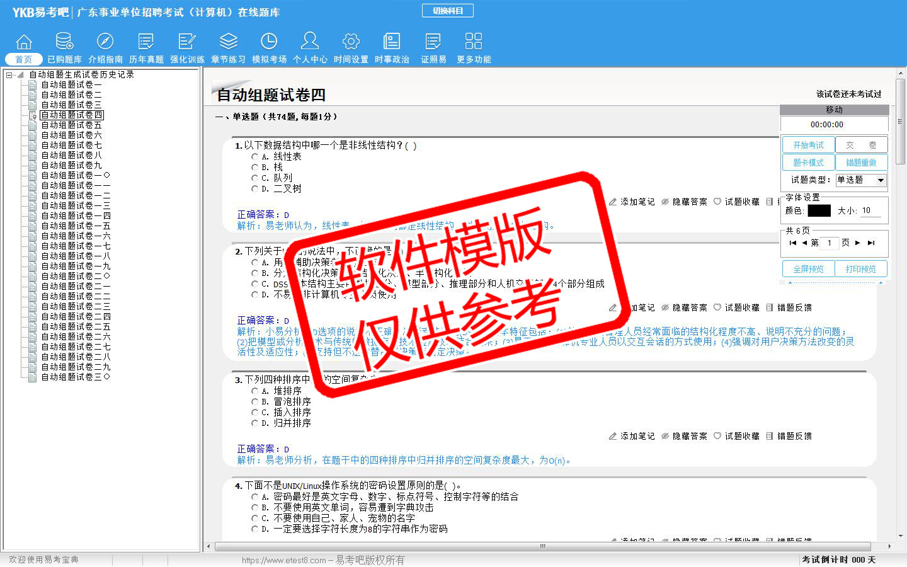This screenshot has width=907, height=567.
Task: Open 历年真题 past papers icon
Action: pyautogui.click(x=146, y=42)
